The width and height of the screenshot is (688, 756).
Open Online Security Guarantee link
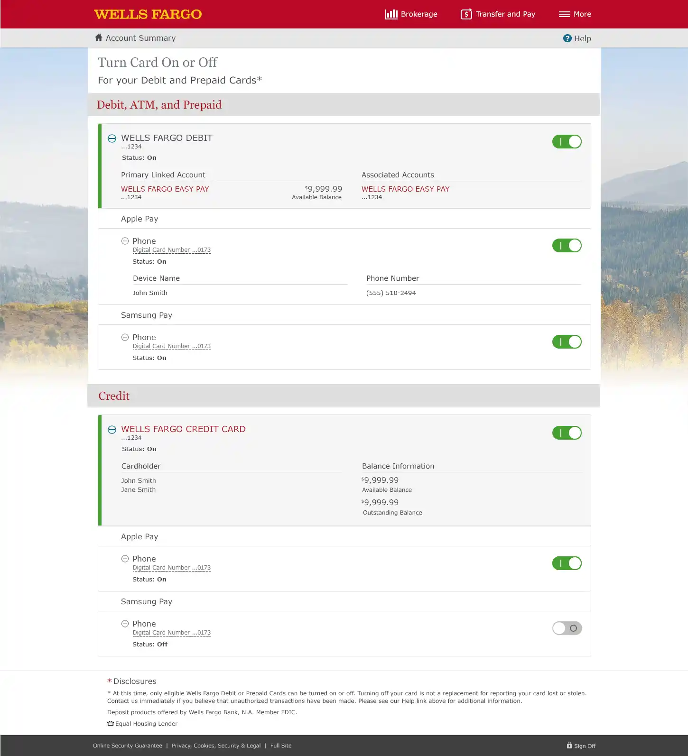click(x=128, y=746)
